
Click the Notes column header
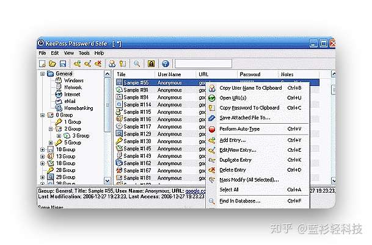[299, 74]
